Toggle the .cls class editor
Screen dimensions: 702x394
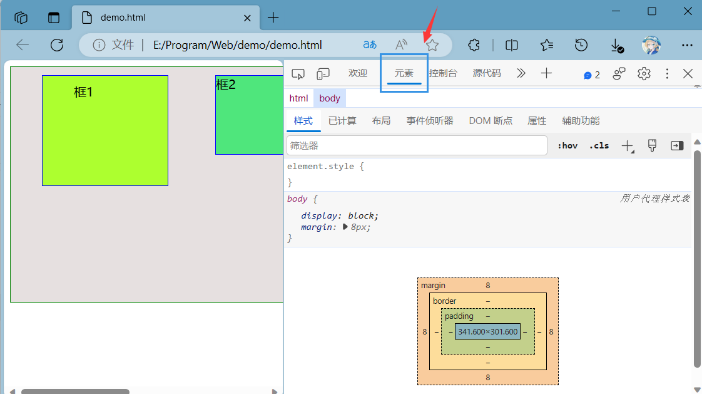pyautogui.click(x=599, y=146)
